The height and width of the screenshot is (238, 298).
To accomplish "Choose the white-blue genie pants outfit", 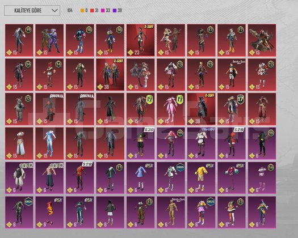I will tap(19, 143).
